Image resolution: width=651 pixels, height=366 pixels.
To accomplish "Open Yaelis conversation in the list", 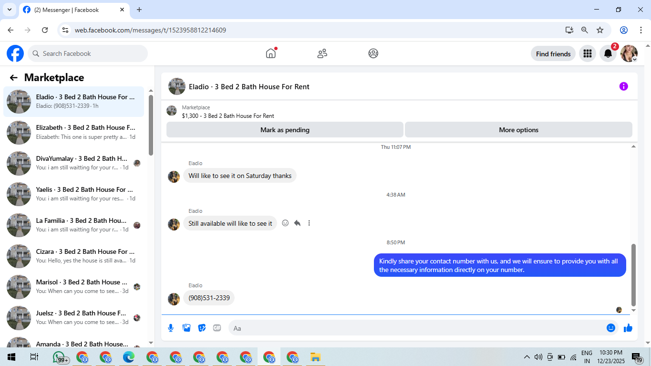I will pyautogui.click(x=73, y=194).
